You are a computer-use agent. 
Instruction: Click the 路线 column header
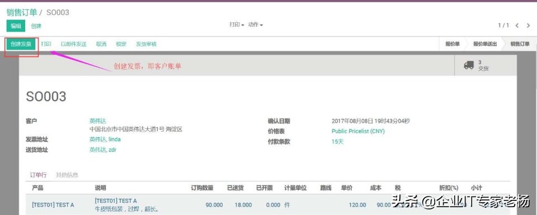tap(326, 188)
